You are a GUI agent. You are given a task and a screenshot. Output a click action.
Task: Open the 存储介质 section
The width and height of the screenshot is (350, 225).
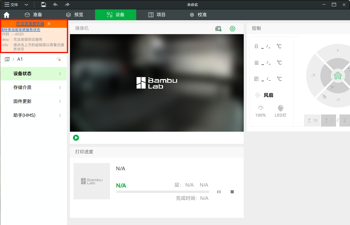(34, 88)
